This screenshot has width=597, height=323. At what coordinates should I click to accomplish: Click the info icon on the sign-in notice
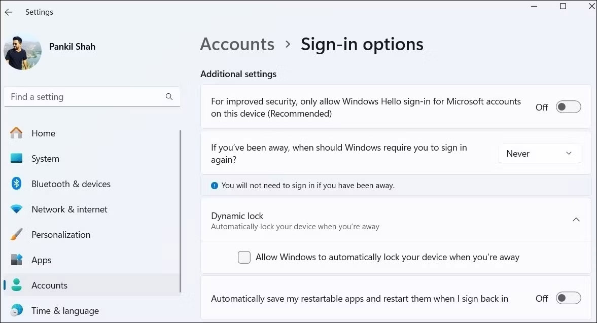214,186
